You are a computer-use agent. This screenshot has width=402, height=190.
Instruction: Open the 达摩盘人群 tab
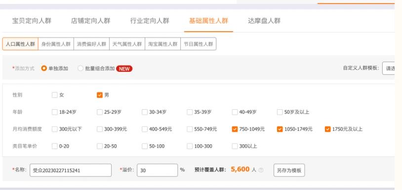point(264,21)
